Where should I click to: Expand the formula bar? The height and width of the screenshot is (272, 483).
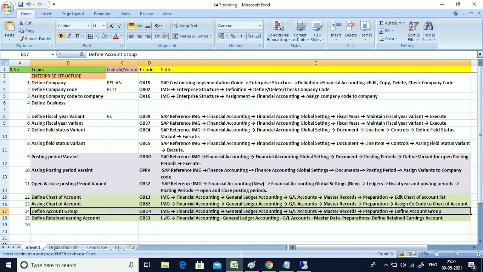(x=480, y=54)
